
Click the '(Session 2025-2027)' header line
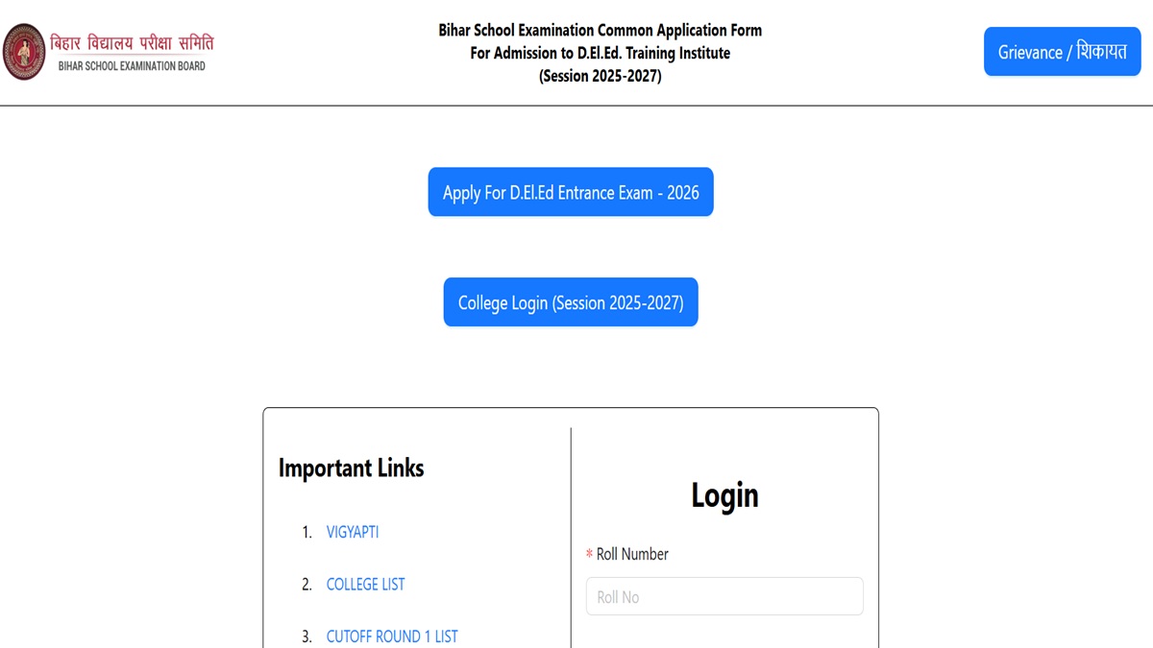600,76
